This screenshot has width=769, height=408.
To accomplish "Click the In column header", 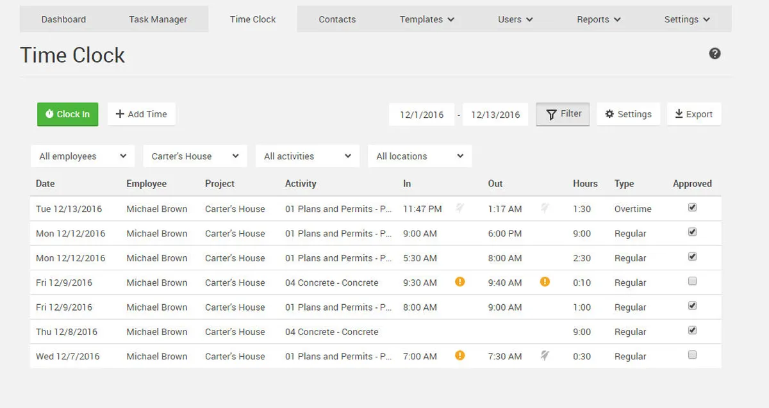I will pyautogui.click(x=407, y=183).
